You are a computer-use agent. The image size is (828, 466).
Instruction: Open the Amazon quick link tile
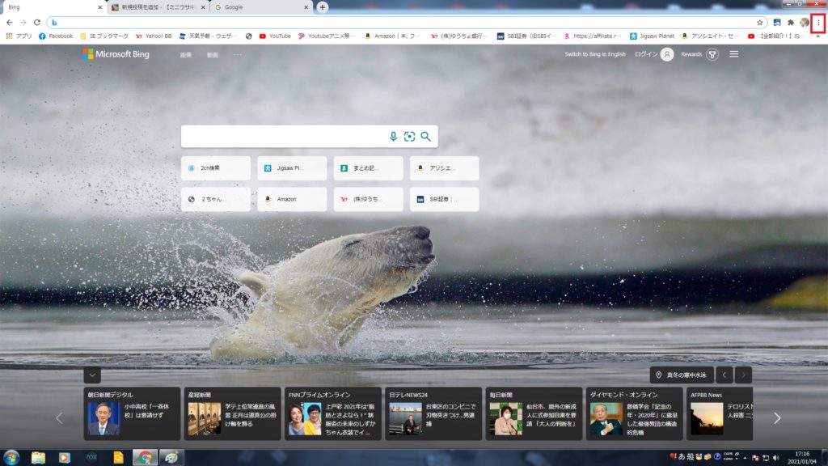click(x=292, y=199)
